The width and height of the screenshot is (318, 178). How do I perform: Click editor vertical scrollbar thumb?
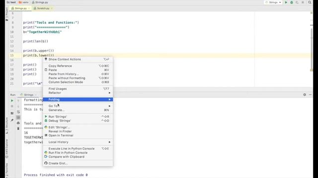pos(312,48)
